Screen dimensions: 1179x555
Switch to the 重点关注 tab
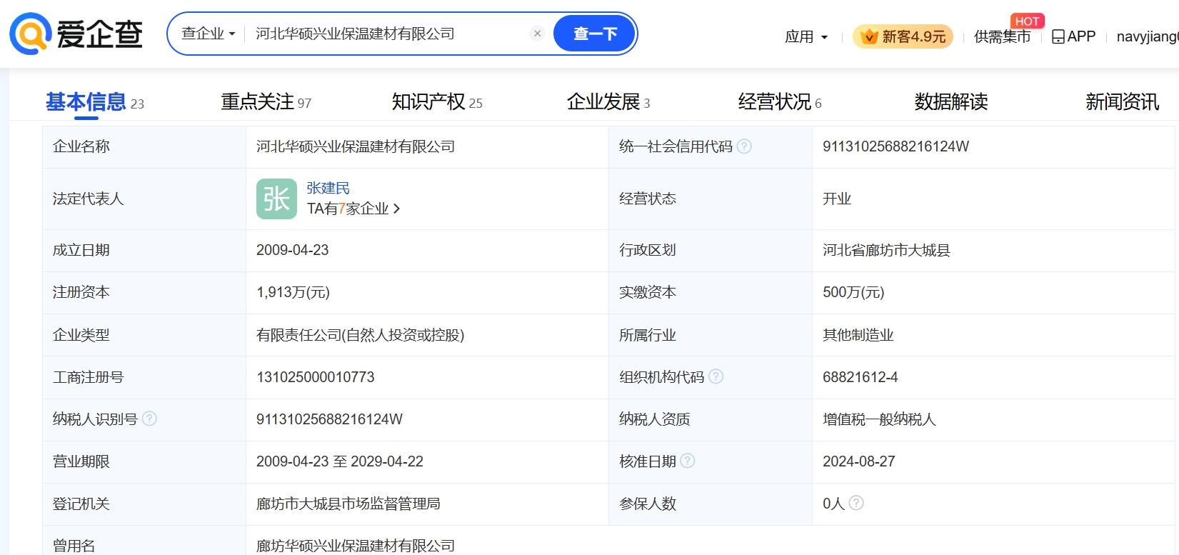(x=266, y=102)
